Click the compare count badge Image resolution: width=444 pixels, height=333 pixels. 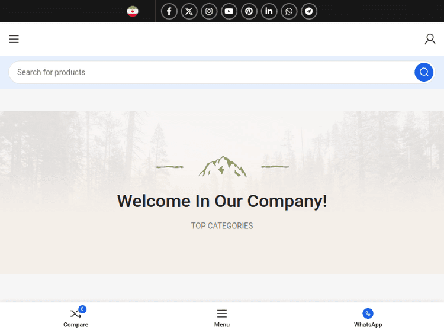[82, 309]
